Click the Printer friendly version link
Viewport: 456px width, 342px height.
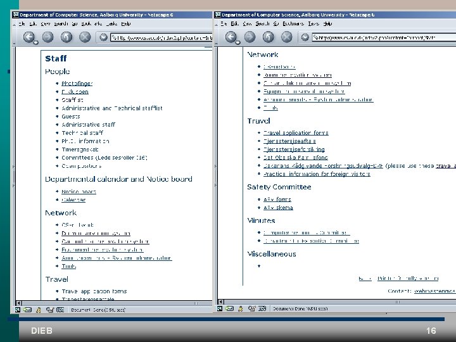(408, 278)
